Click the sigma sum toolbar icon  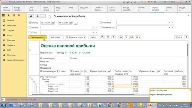(113, 37)
